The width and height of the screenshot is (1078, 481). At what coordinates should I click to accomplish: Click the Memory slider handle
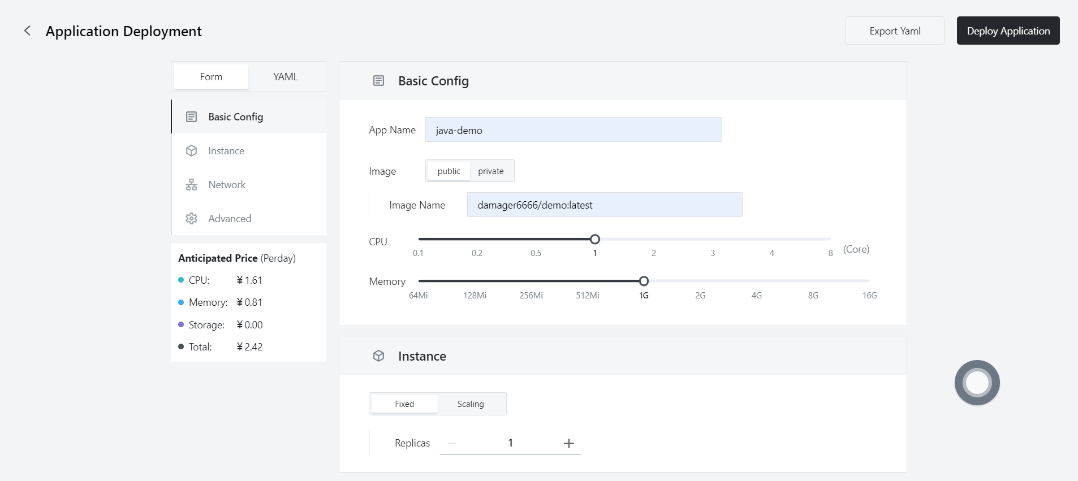(644, 281)
